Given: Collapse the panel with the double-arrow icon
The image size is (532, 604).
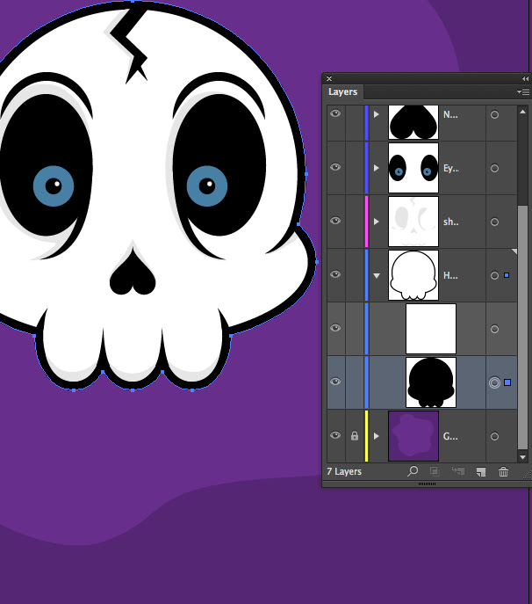Looking at the screenshot, I should point(525,78).
